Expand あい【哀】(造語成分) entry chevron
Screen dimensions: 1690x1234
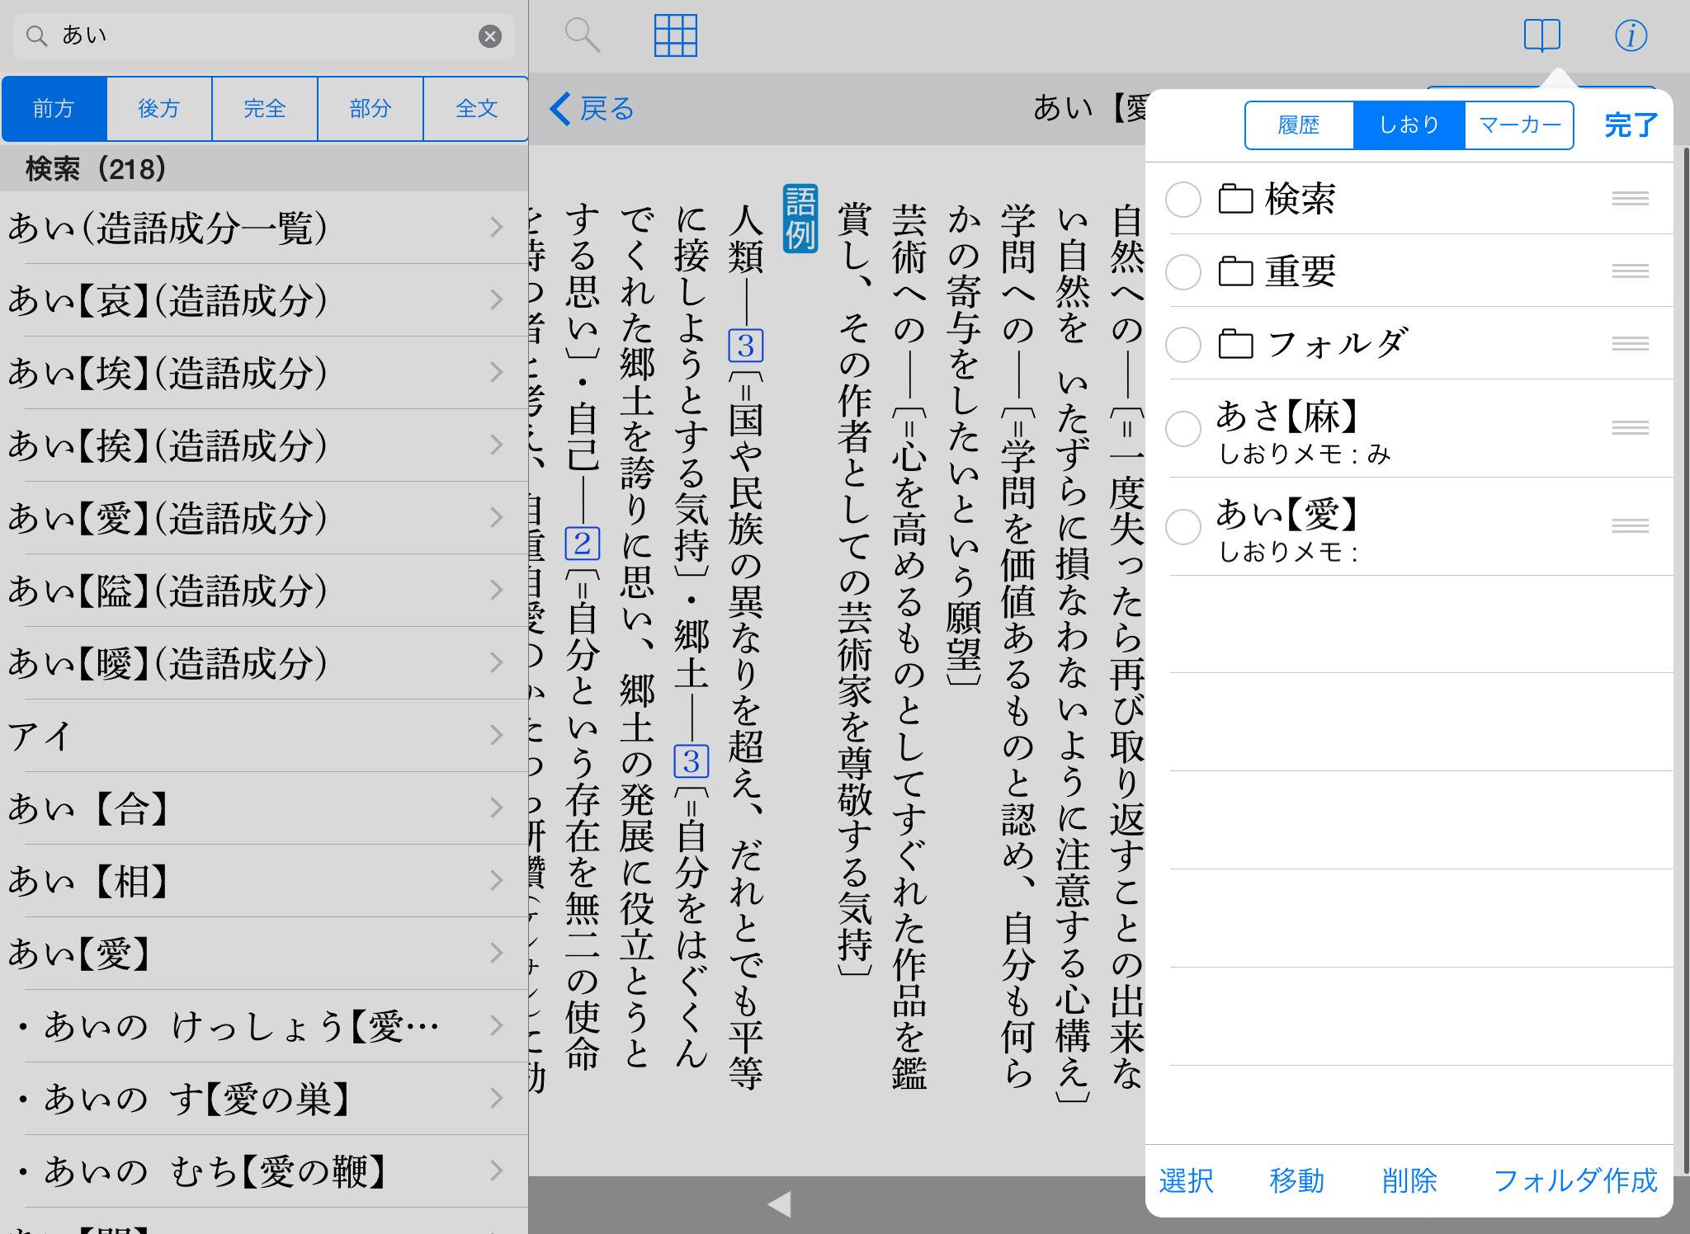[x=496, y=299]
